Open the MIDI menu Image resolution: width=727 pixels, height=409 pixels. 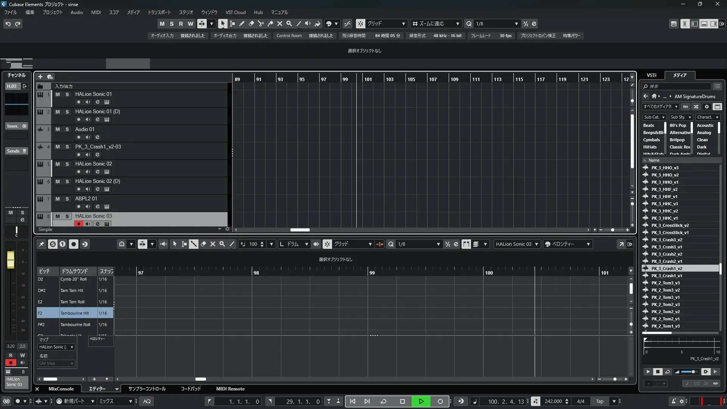[96, 12]
